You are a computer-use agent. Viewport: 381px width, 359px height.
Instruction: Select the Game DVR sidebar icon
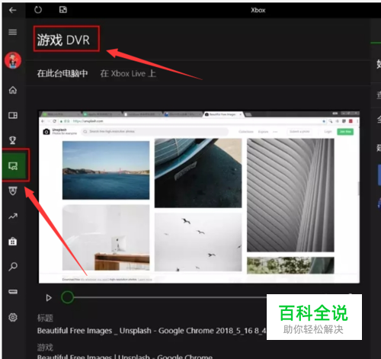pyautogui.click(x=13, y=165)
